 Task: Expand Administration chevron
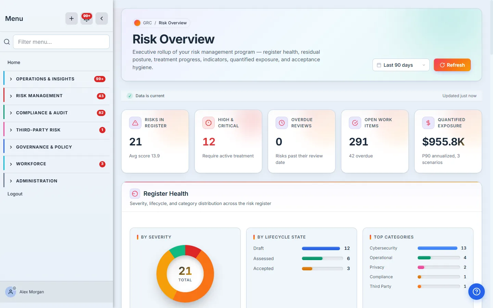[x=11, y=181]
